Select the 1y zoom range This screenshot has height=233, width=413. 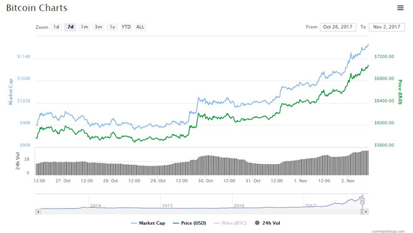pos(113,27)
